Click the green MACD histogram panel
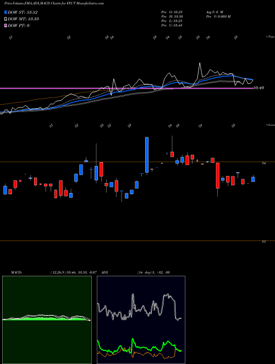This screenshot has width=275, height=364. pyautogui.click(x=47, y=320)
